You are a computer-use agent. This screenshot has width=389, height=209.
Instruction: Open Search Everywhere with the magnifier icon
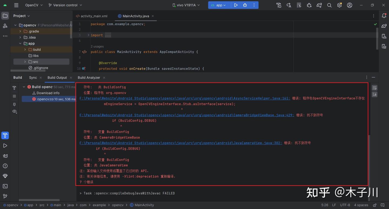pyautogui.click(x=329, y=5)
